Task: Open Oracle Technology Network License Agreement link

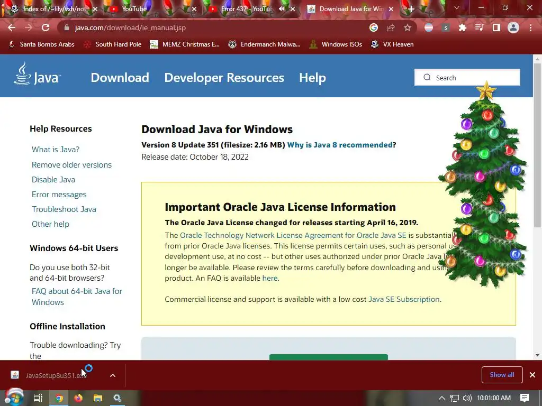Action: 293,235
